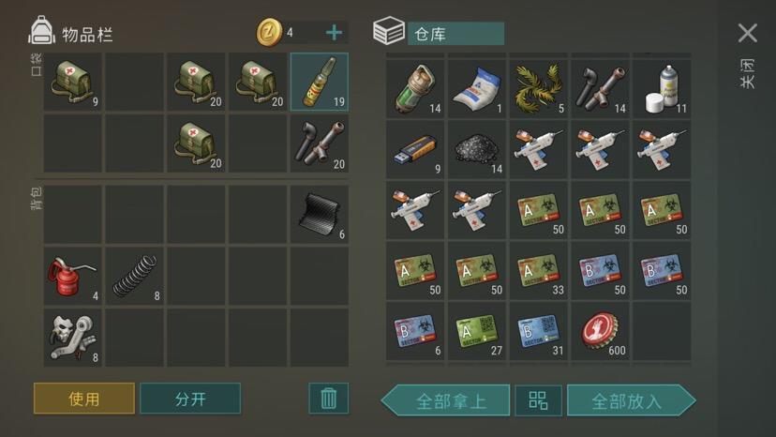This screenshot has width=776, height=437.
Task: Select the USB flash drive in storage
Action: pyautogui.click(x=415, y=149)
